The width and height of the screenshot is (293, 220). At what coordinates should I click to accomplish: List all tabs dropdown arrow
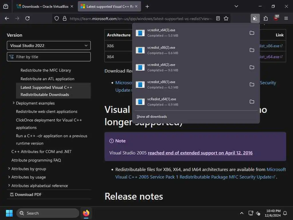[x=236, y=6]
